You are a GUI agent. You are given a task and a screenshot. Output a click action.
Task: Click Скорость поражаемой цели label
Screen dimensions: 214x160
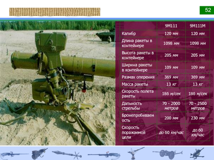pos(133,132)
